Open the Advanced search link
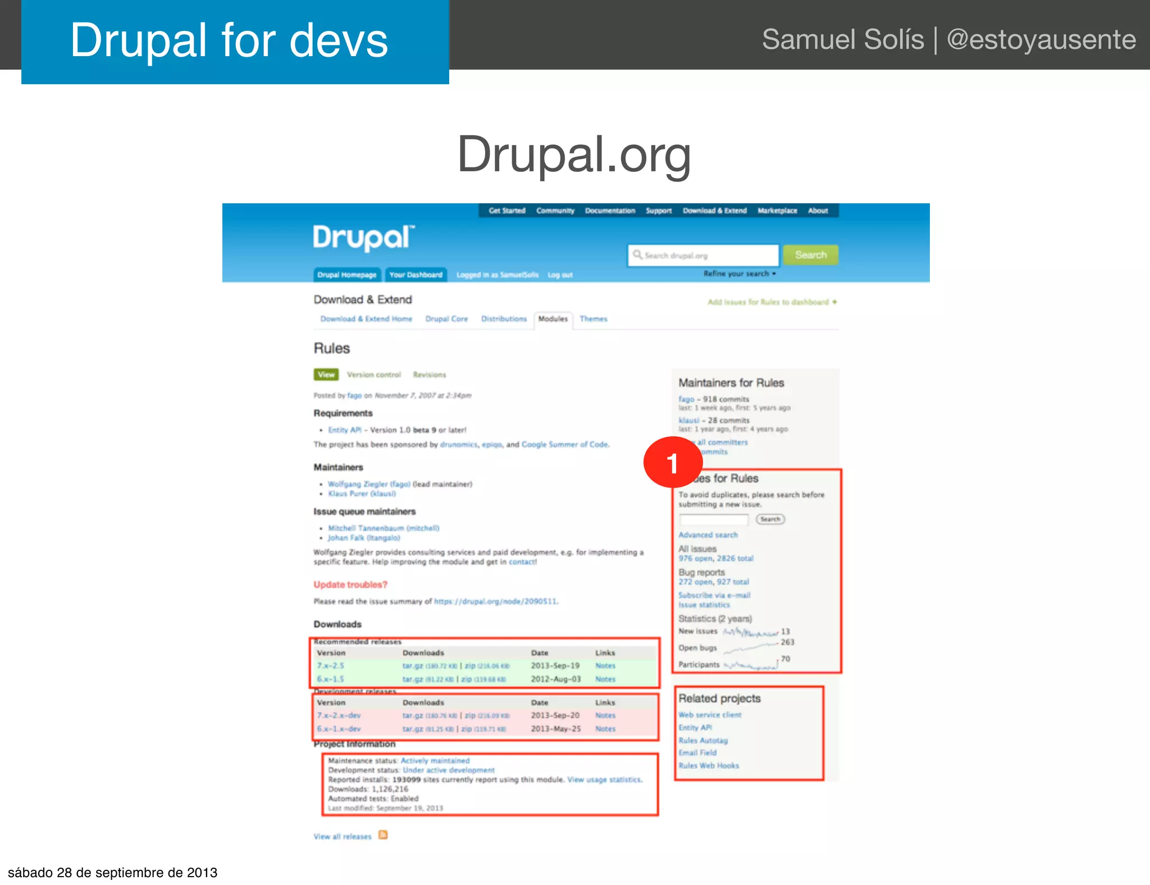The height and width of the screenshot is (885, 1150). [708, 535]
